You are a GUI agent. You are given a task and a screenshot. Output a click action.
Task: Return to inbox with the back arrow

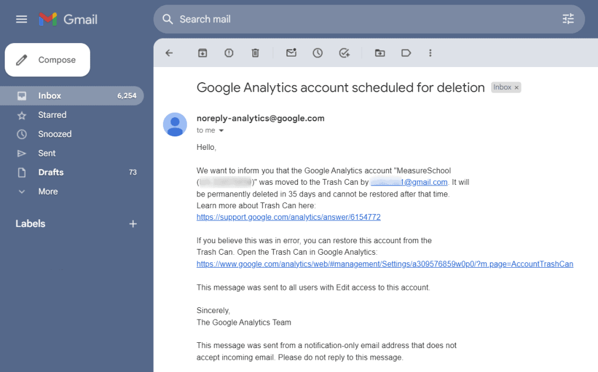[x=169, y=52]
